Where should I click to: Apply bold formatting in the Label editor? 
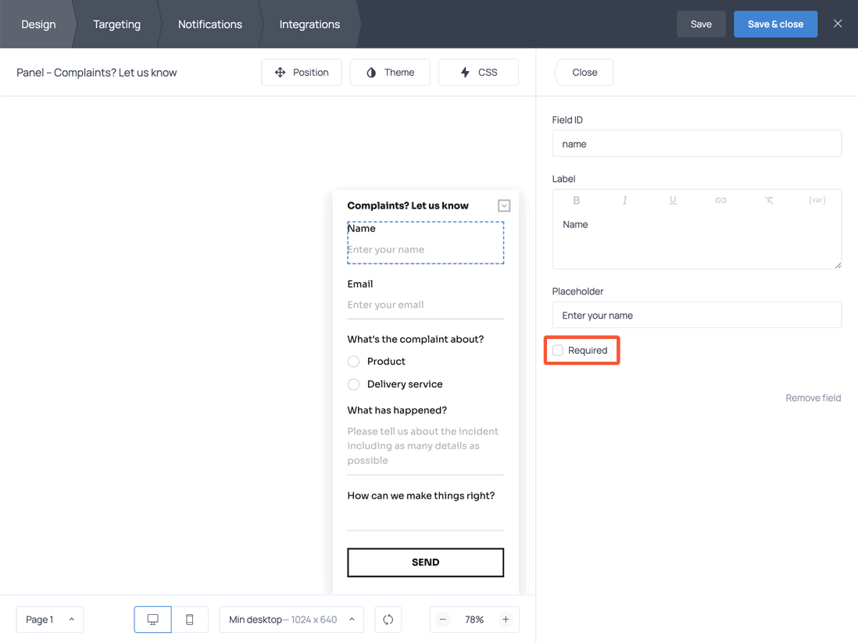pyautogui.click(x=576, y=200)
